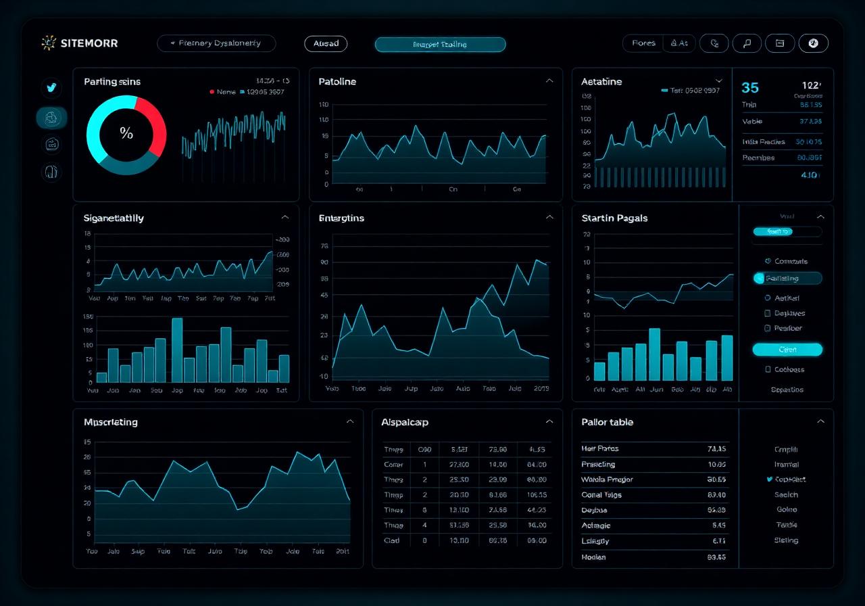
Task: Click the percent center of the donut chart
Action: click(x=126, y=134)
